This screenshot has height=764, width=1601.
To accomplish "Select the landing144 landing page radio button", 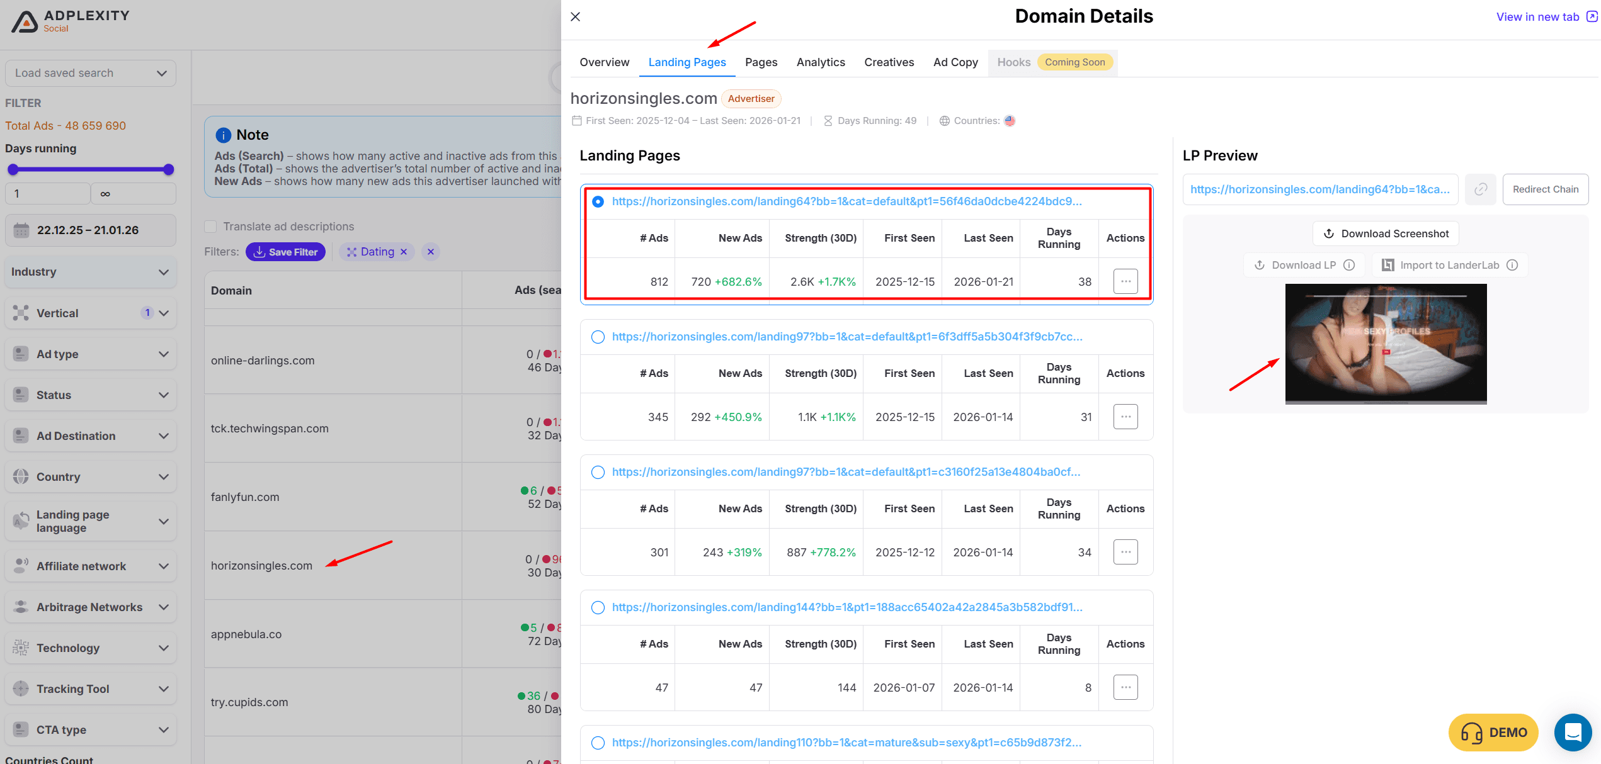I will (x=598, y=607).
